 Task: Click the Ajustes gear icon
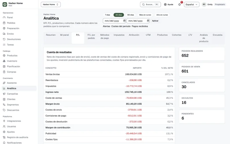tap(4, 132)
